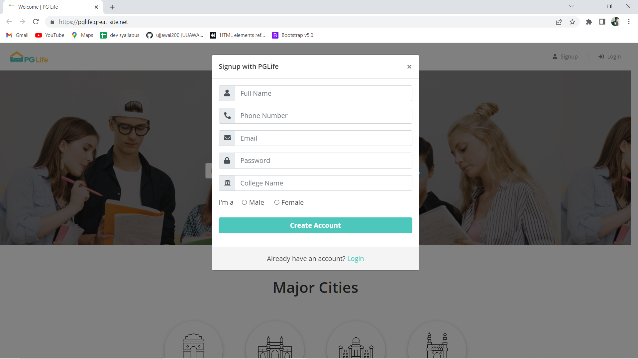Screen dimensions: 638x359
Task: Select the Male radio button
Action: coord(244,202)
